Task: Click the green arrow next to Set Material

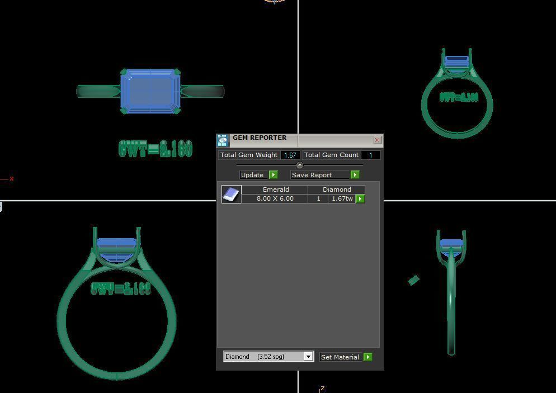Action: coord(367,357)
